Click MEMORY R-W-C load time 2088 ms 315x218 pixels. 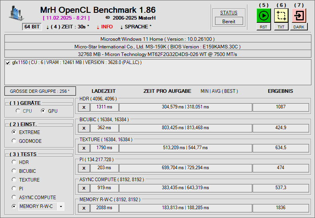click(104, 208)
